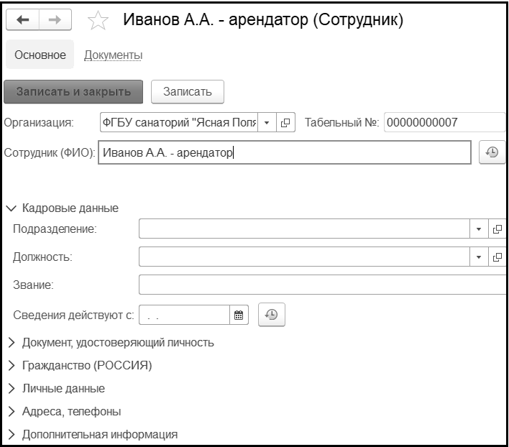Select the Основное tab
This screenshot has height=447, width=509.
tap(40, 55)
